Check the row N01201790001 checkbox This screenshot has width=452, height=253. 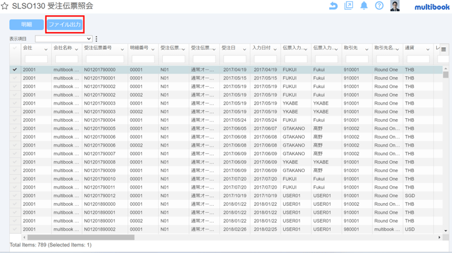(14, 78)
